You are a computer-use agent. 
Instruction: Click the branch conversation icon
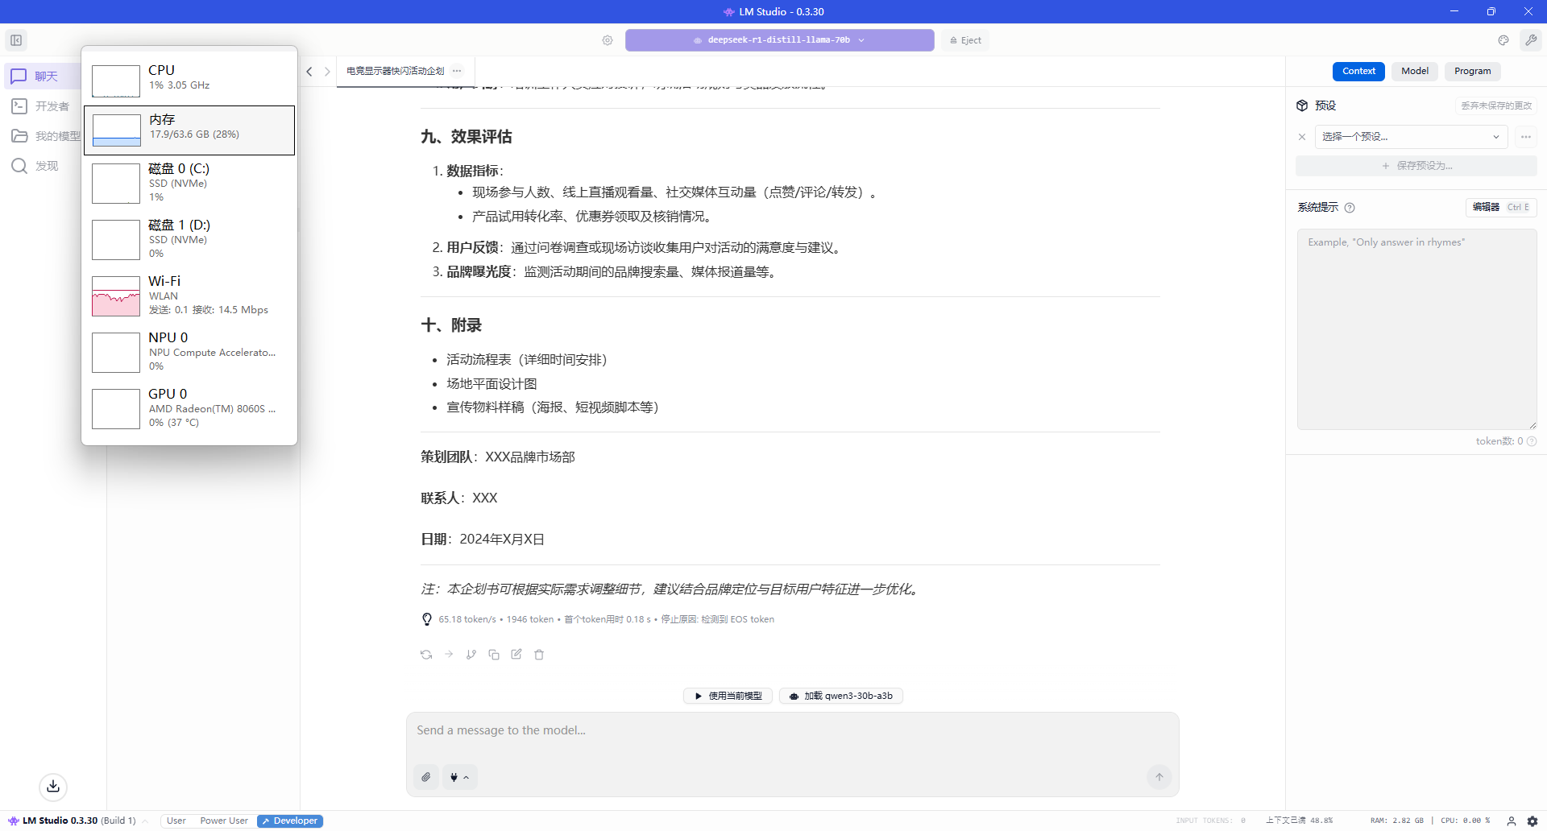[471, 655]
